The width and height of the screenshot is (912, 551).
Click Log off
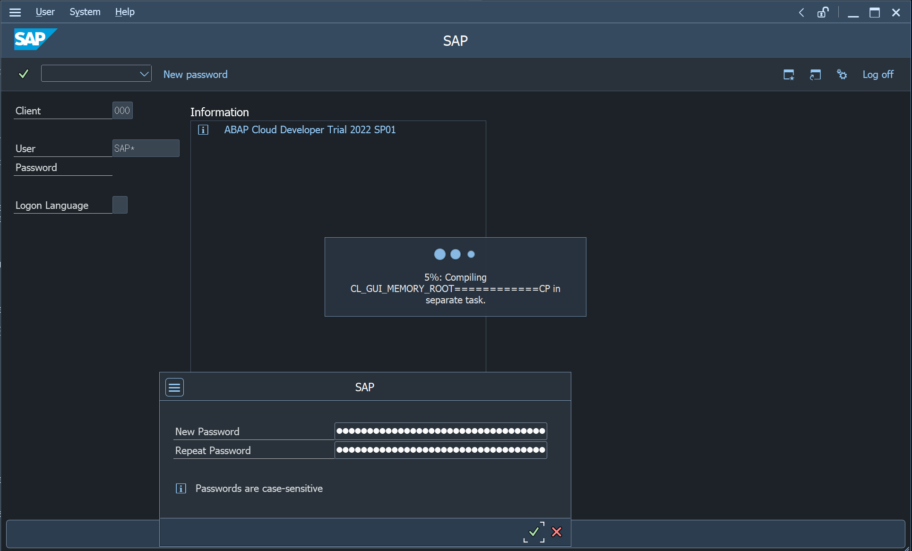(878, 74)
